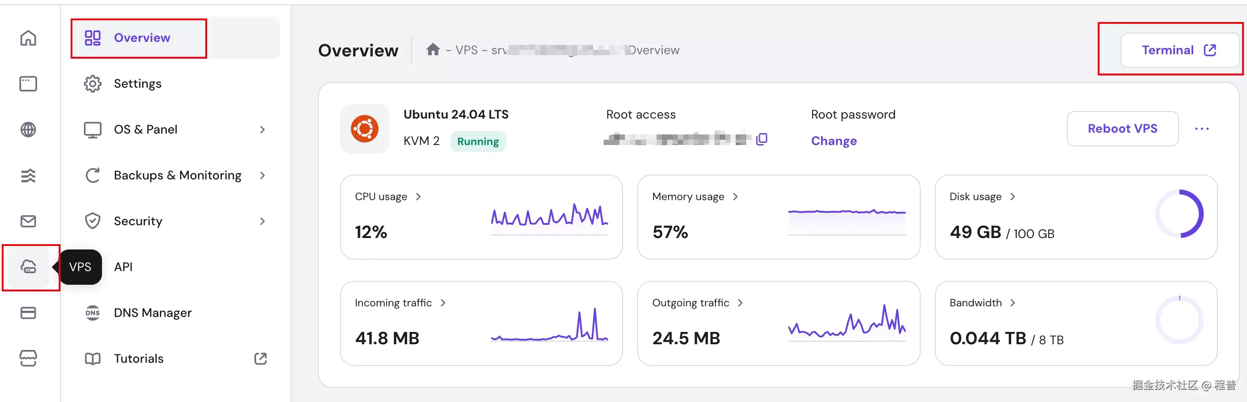Open Incoming traffic details chevron
The image size is (1247, 402).
(x=443, y=303)
